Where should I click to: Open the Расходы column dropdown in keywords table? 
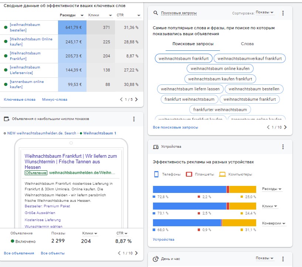[x=72, y=15]
